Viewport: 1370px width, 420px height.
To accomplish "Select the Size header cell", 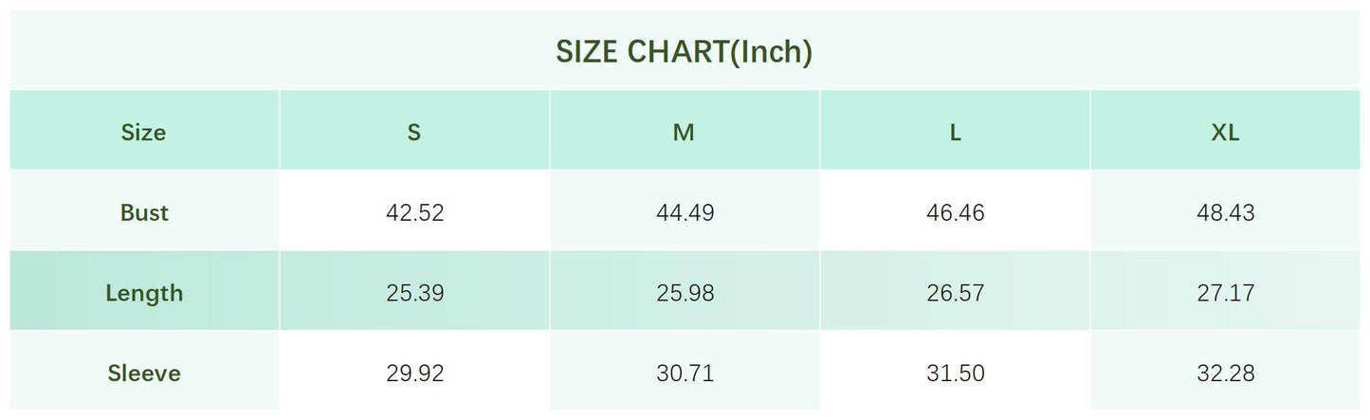I will click(x=143, y=133).
